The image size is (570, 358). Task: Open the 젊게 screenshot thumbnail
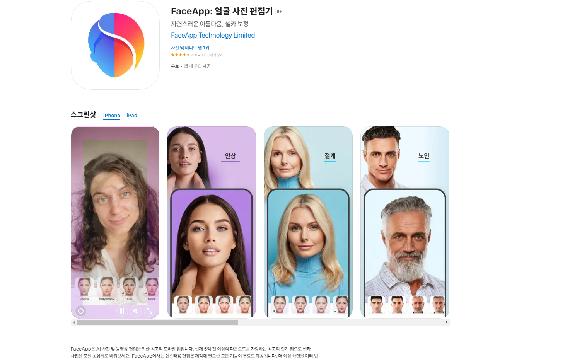[308, 222]
